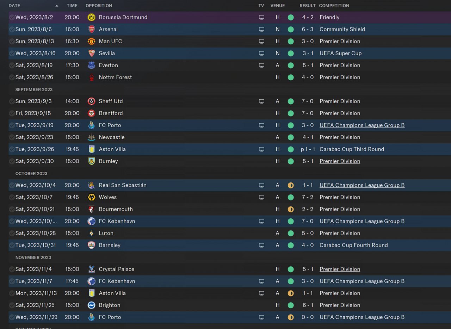Click the TV icon for the Everton match
This screenshot has height=329, width=451.
(261, 65)
